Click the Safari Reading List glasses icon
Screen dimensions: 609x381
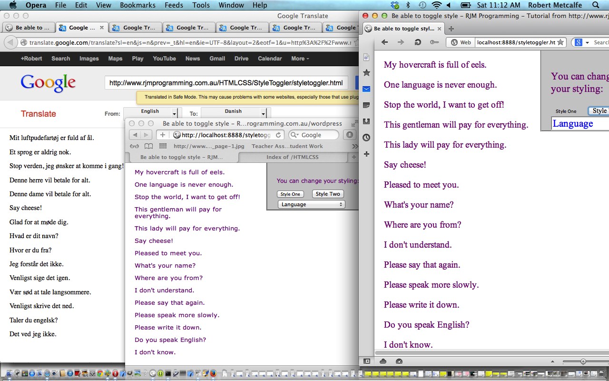point(135,146)
